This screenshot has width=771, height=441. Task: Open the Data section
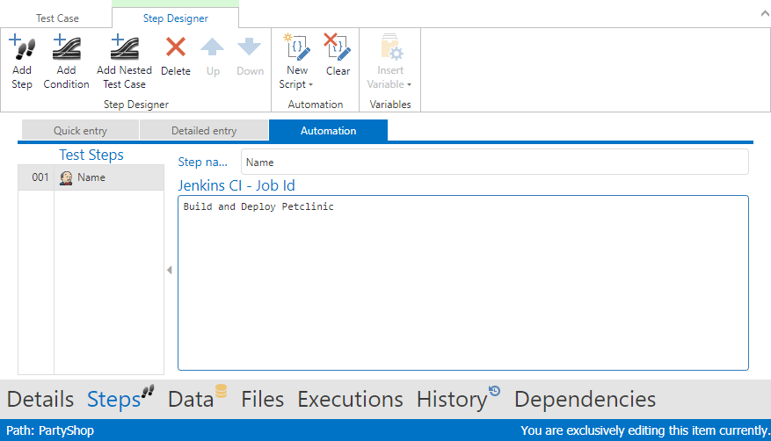[191, 400]
